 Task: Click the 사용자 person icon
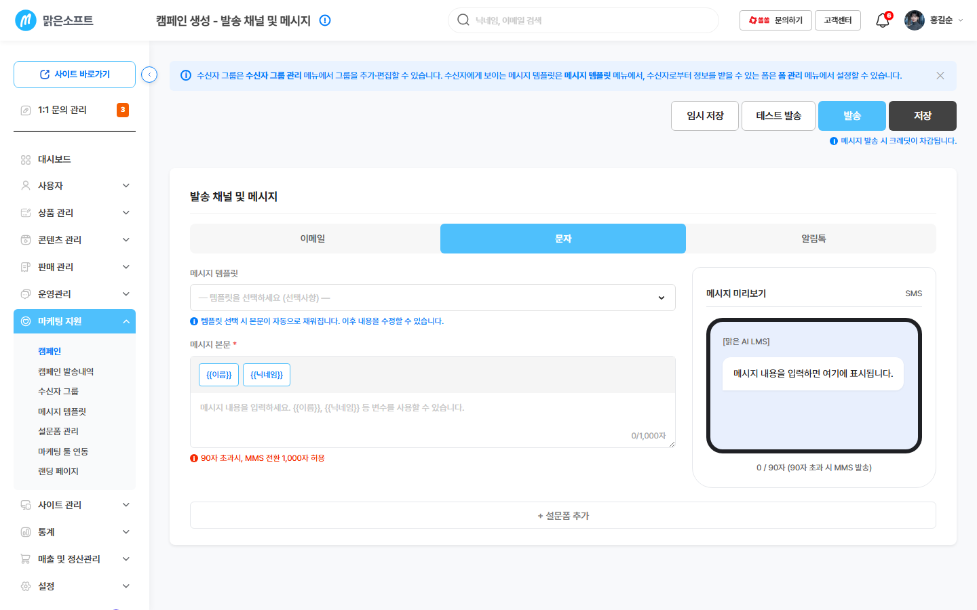[26, 186]
